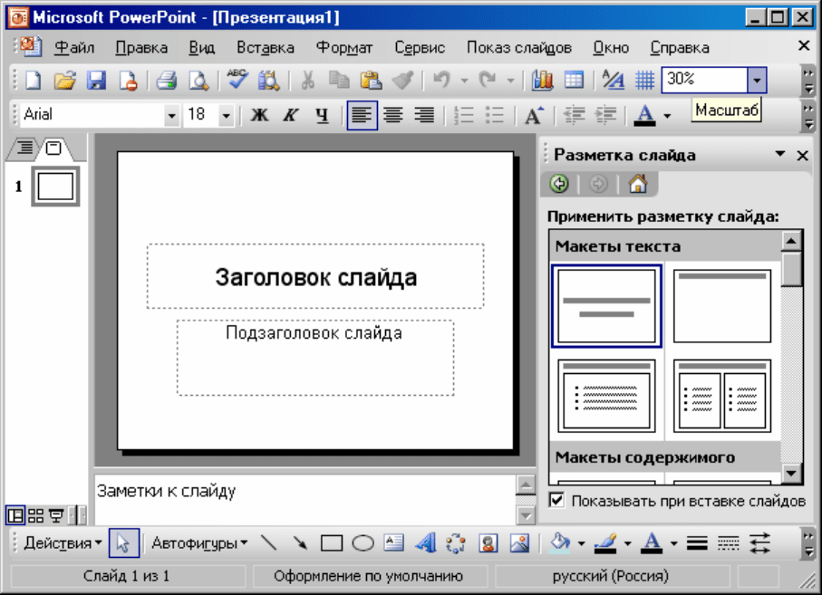Viewport: 822px width, 595px height.
Task: Select the Line drawing tool
Action: pyautogui.click(x=269, y=543)
